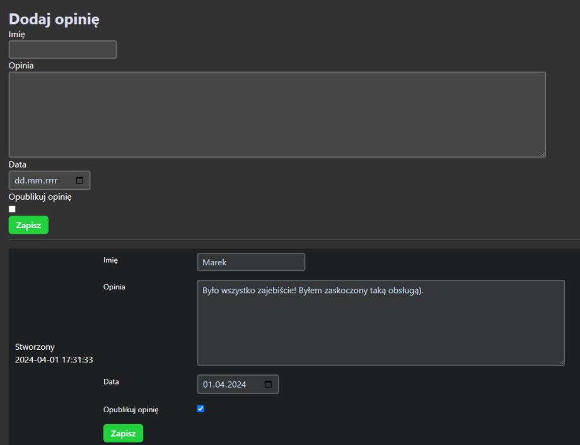Uncheck Opublikuj opinię for Marek's review

(200, 408)
